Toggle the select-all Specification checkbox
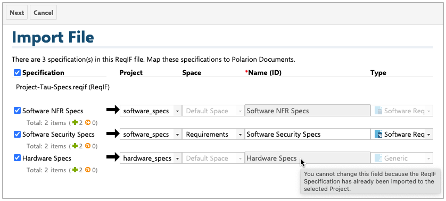The image size is (446, 201). [18, 73]
